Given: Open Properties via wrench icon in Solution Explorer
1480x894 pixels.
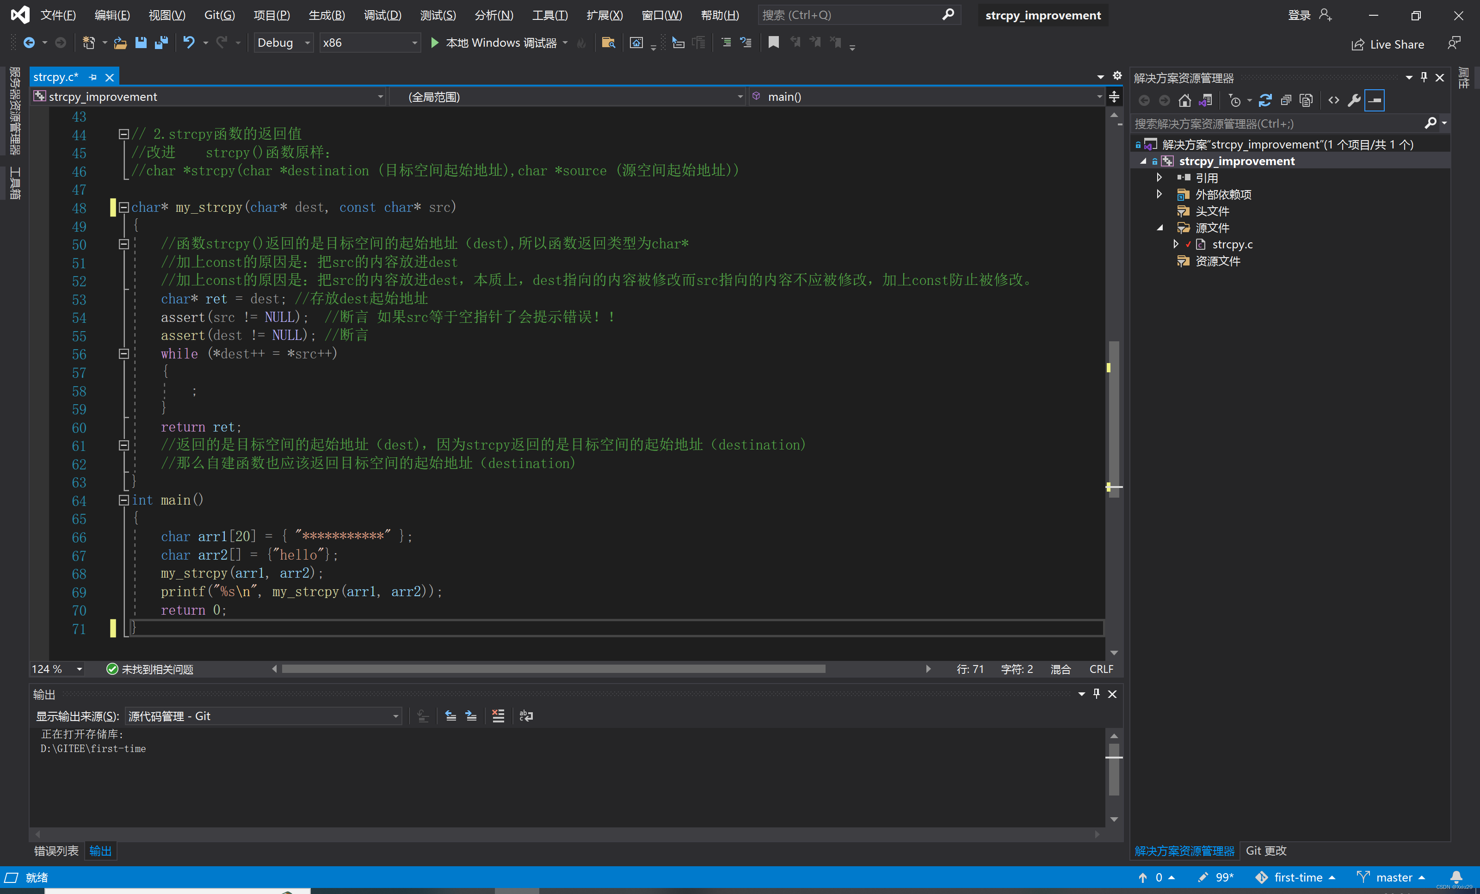Looking at the screenshot, I should 1354,100.
